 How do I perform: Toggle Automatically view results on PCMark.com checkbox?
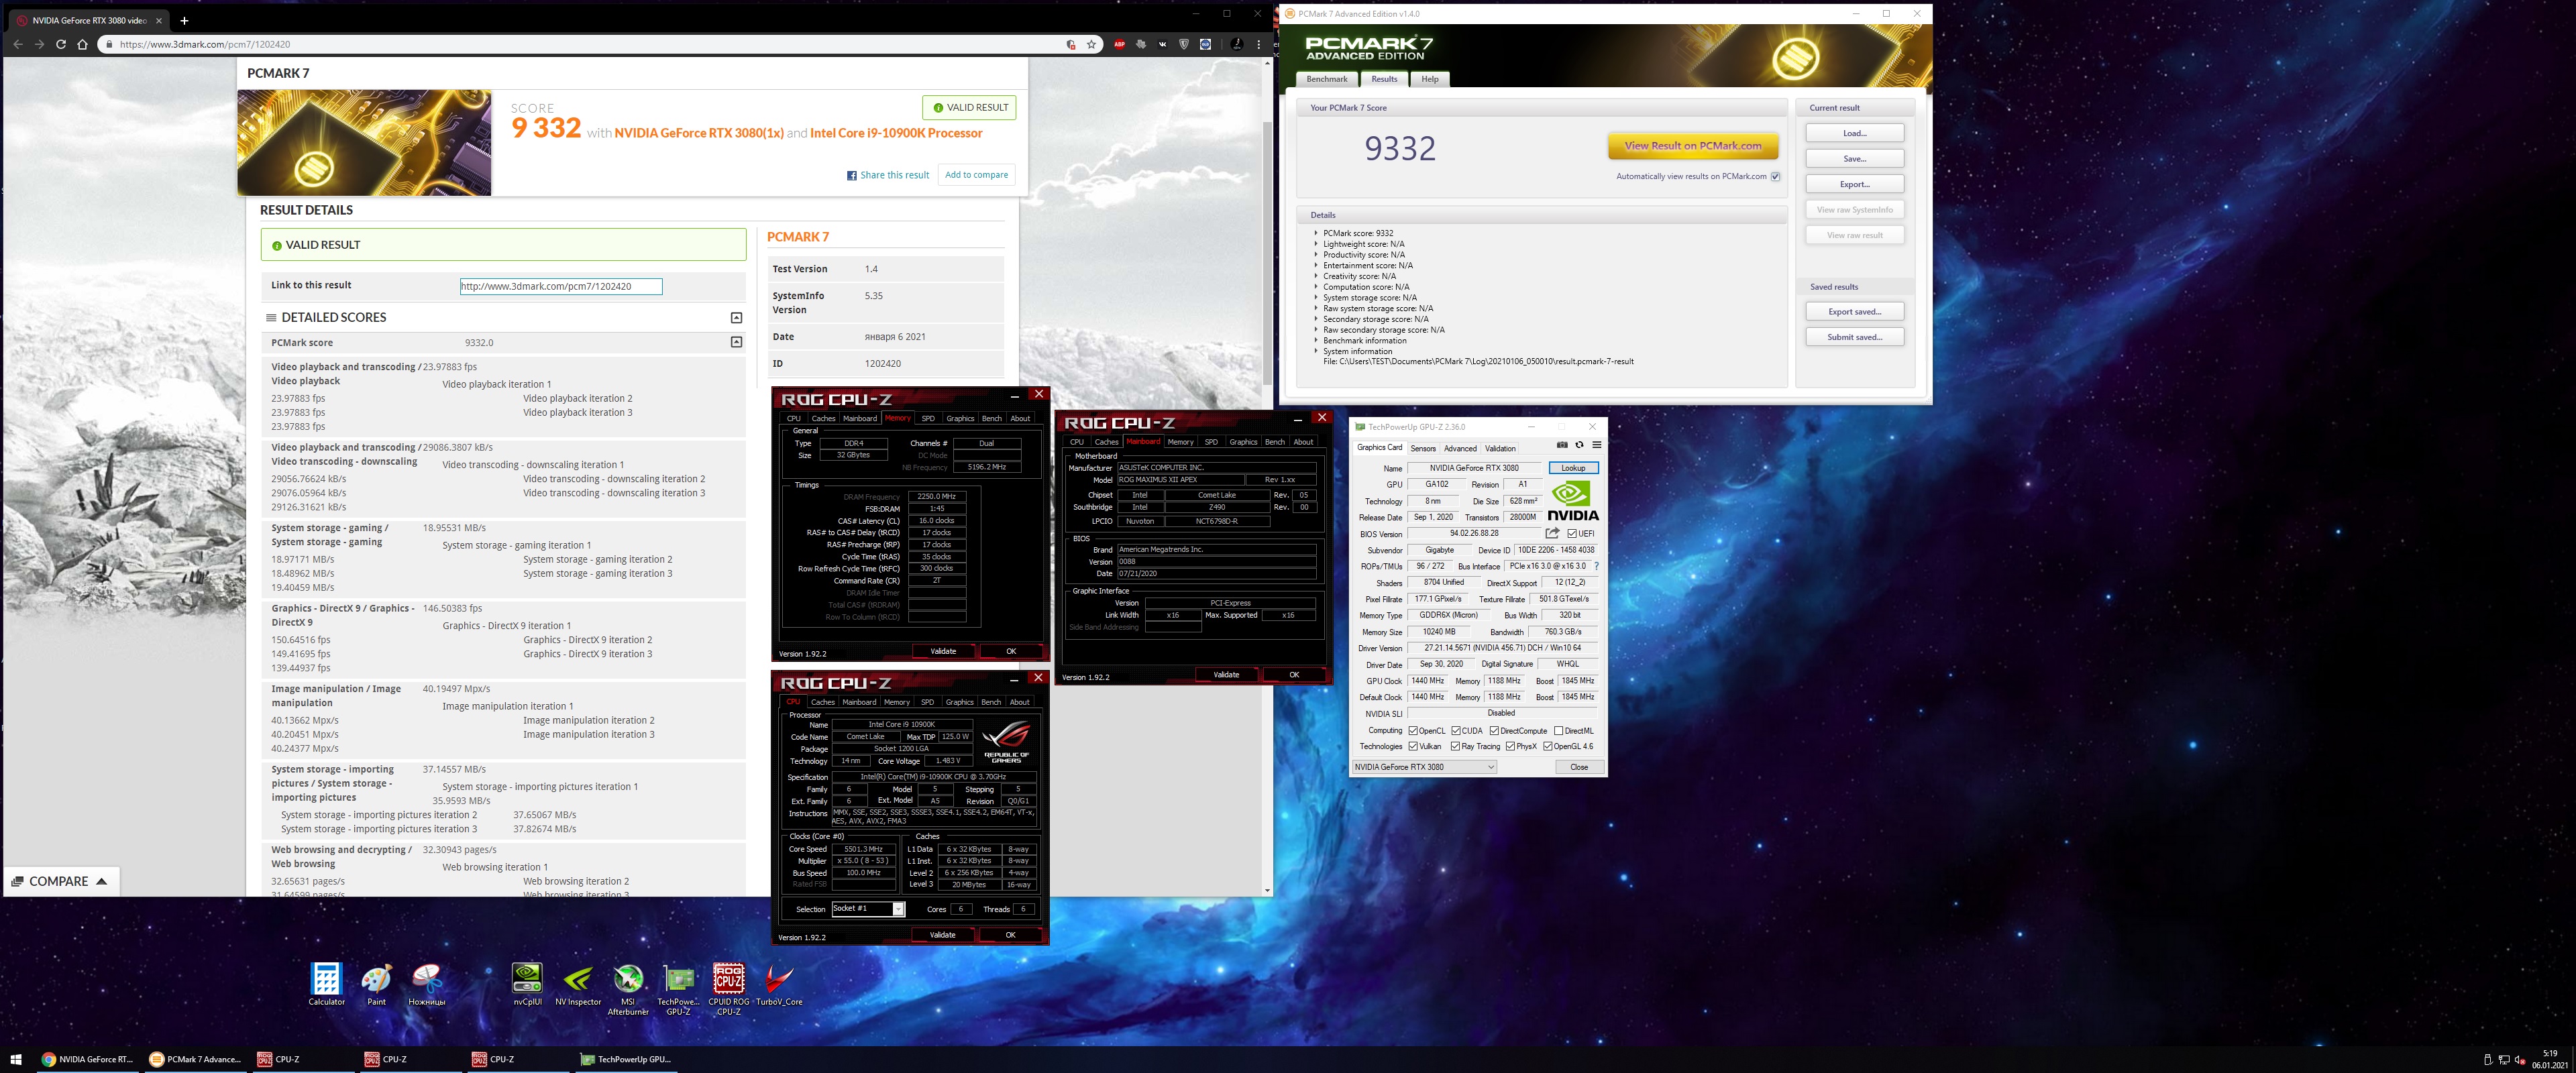pyautogui.click(x=1775, y=176)
